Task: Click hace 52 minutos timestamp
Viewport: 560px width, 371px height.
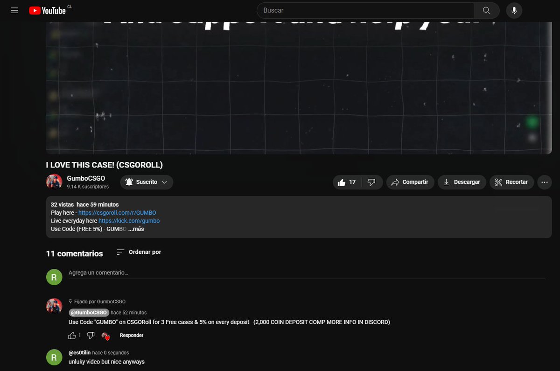Action: click(x=129, y=313)
